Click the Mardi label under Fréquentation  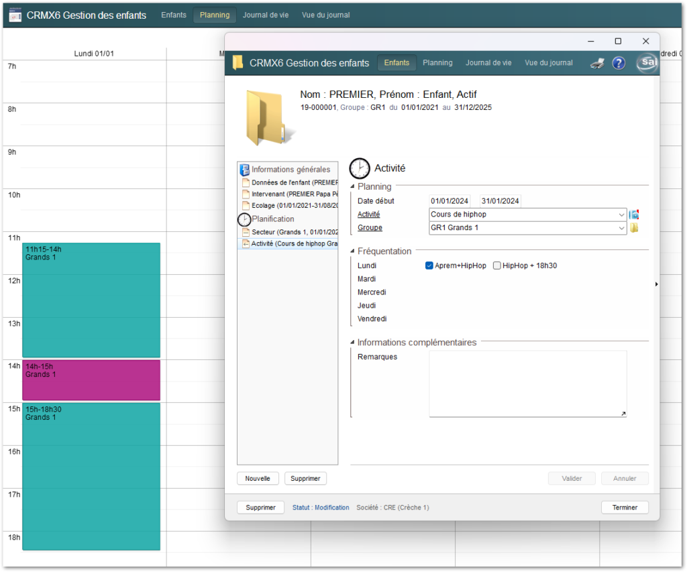(x=366, y=279)
